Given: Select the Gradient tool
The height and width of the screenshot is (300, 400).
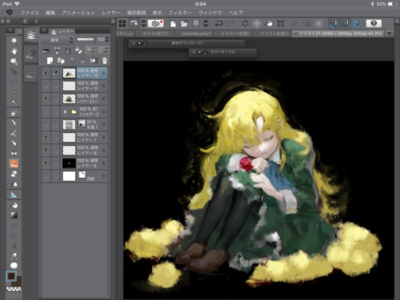Looking at the screenshot, I should [14, 215].
